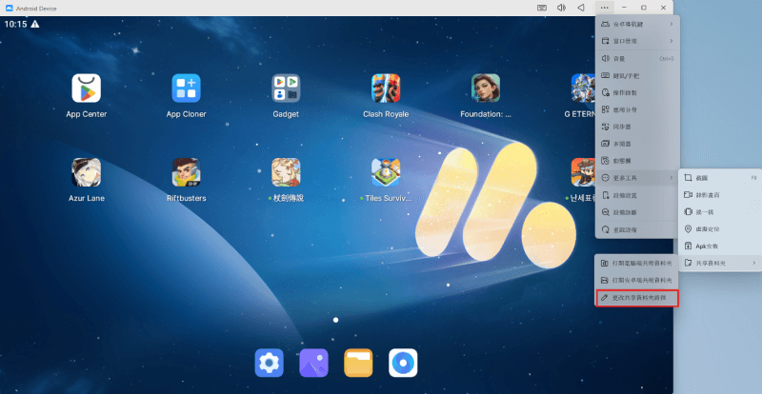Select 重啟設備 restart device item

click(x=637, y=229)
